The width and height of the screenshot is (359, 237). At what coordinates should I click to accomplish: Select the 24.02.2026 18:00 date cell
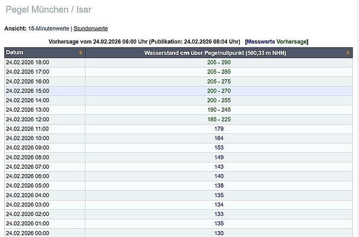pos(28,62)
